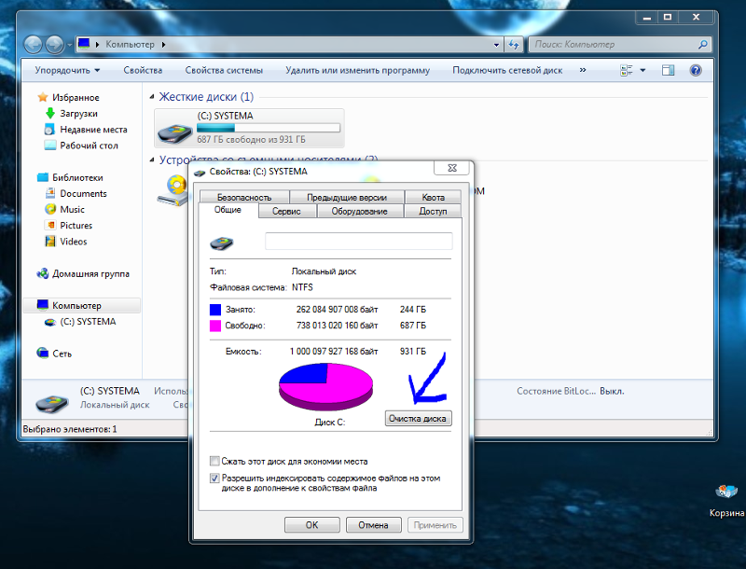
Task: Switch to the Сервис tab
Action: [x=285, y=212]
